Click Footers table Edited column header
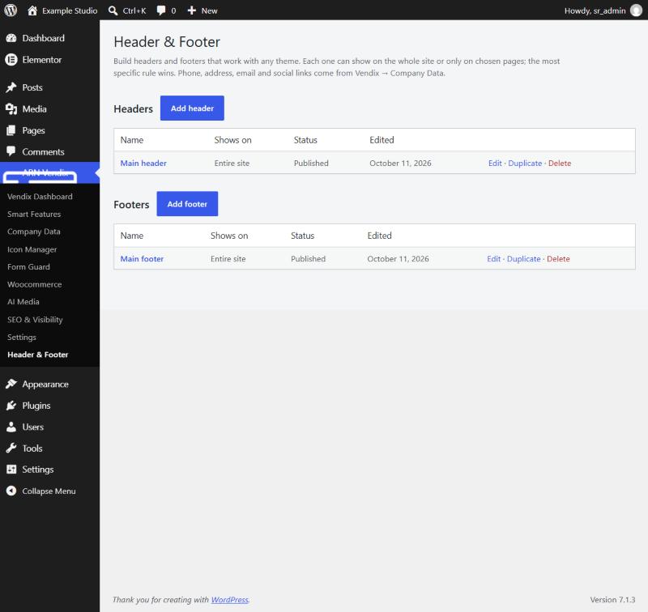Viewport: 648px width, 612px height. pos(379,236)
